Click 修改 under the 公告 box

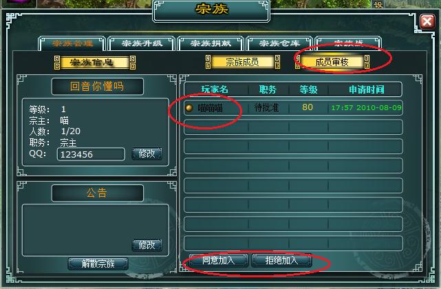click(147, 245)
